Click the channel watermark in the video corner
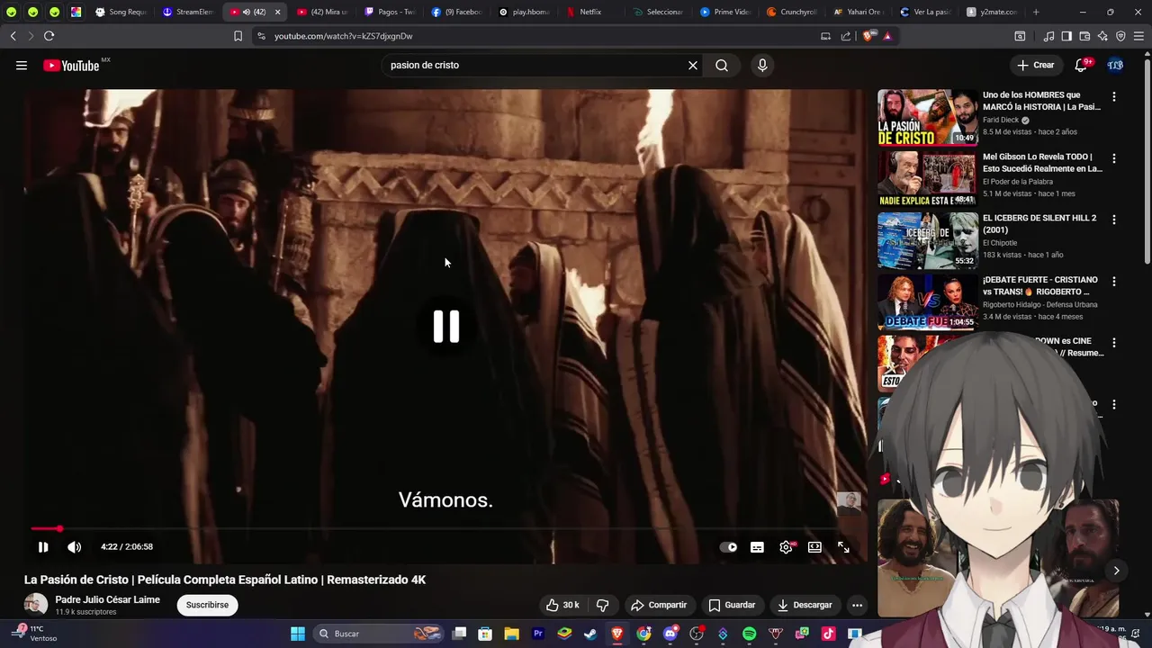The width and height of the screenshot is (1152, 648). point(849,502)
